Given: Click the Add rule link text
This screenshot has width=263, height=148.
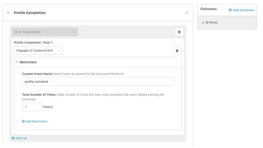Looking at the screenshot, I should click(x=21, y=138).
